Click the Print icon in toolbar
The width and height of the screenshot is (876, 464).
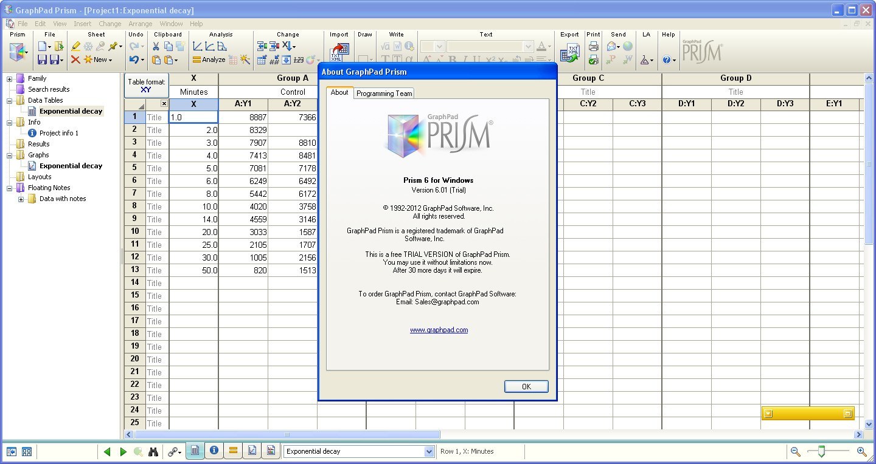click(x=593, y=46)
